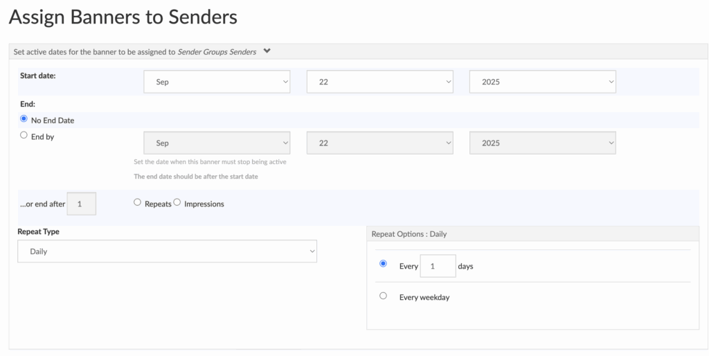Screen dimensions: 709x356
Task: Expand the Repeat Type dropdown showing Daily
Action: (167, 251)
